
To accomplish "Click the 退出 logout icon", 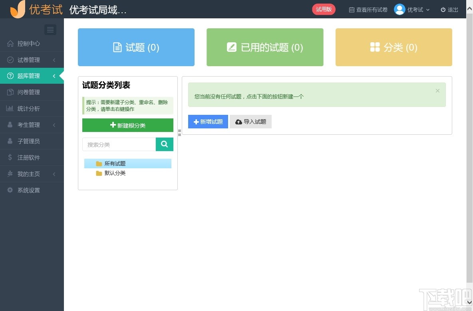I will [444, 10].
